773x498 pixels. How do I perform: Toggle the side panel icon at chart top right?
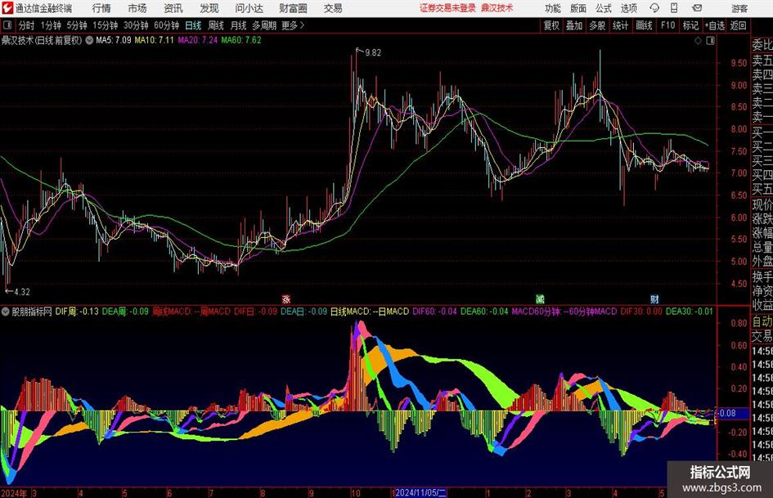(x=710, y=41)
